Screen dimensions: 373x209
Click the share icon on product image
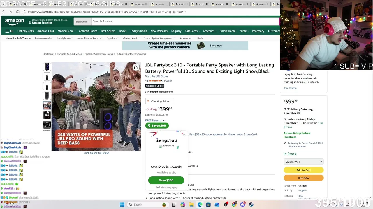[136, 67]
